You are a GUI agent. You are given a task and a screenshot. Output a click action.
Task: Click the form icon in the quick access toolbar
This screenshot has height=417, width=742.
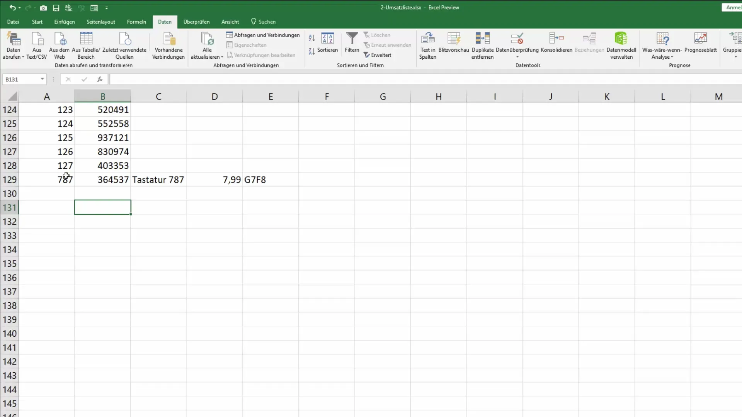(x=94, y=8)
